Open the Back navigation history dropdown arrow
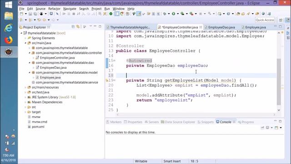This screenshot has height=164, width=291. (x=49, y=20)
